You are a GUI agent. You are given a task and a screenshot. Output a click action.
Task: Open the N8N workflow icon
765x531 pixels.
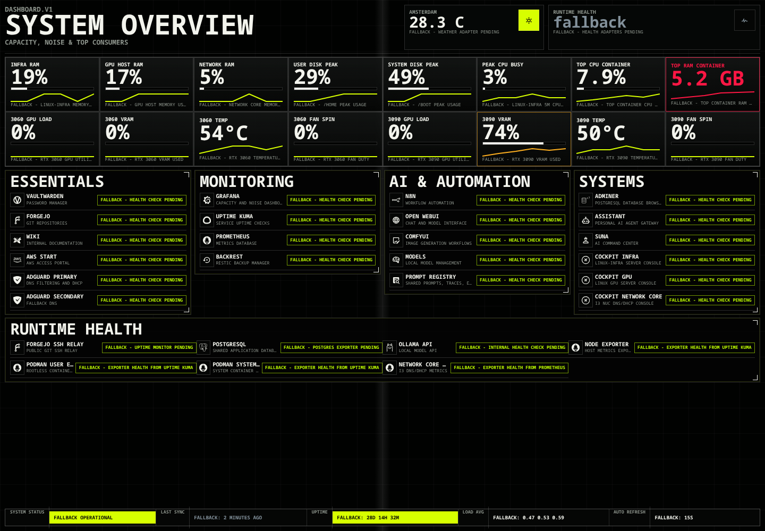pyautogui.click(x=396, y=200)
